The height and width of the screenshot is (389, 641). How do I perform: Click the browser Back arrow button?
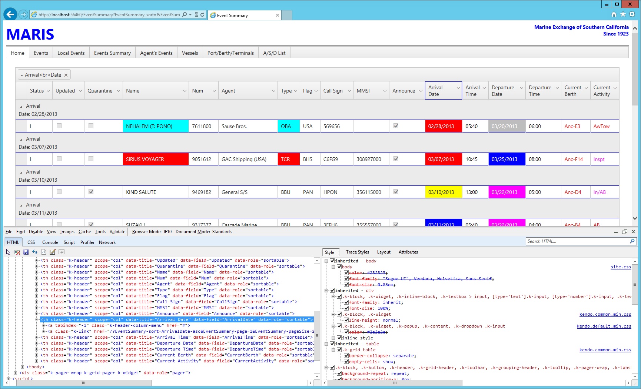tap(10, 14)
